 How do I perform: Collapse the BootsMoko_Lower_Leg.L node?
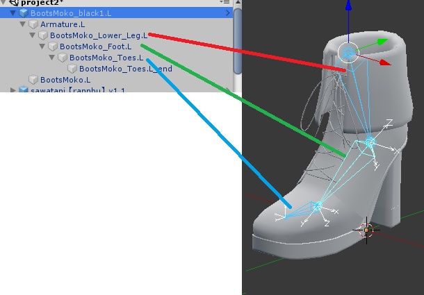pos(32,35)
